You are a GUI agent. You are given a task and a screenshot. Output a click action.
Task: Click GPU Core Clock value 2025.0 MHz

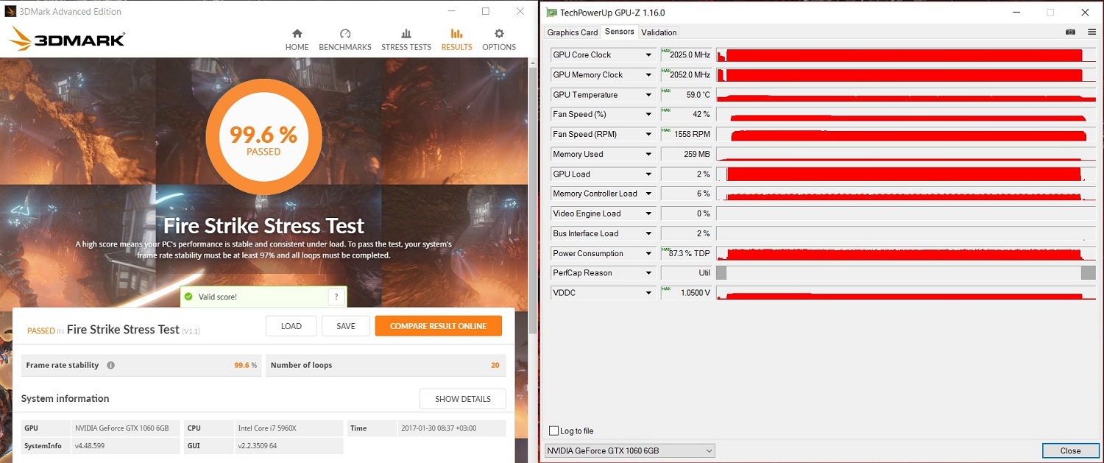(687, 55)
